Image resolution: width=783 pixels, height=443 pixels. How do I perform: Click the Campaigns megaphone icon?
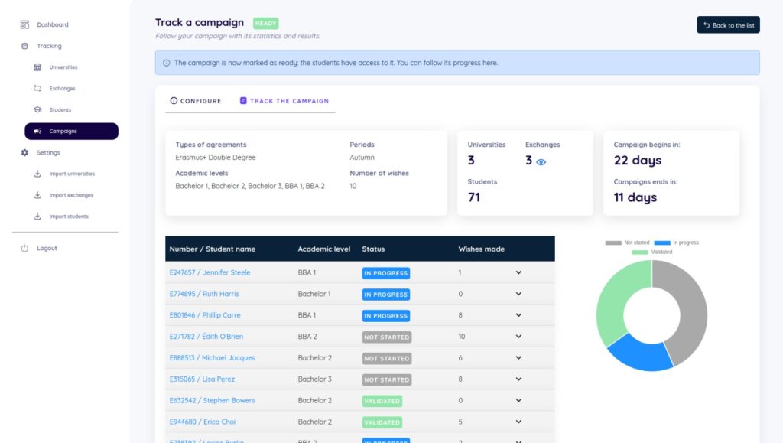click(x=37, y=131)
